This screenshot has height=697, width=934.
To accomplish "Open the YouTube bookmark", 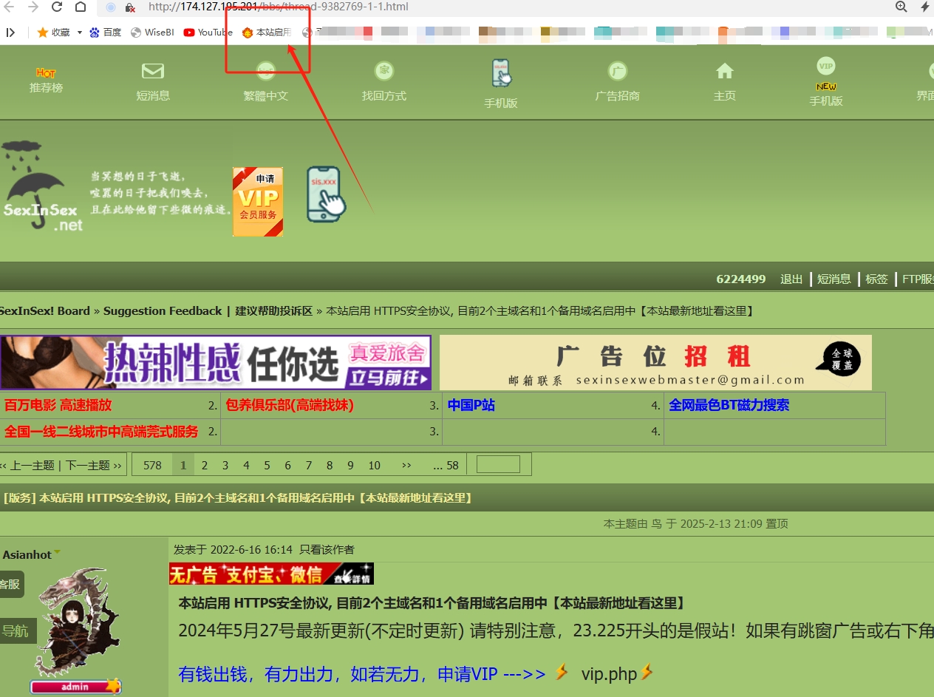I will pos(208,33).
